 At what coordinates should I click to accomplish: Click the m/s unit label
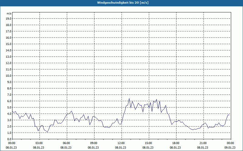9,14
